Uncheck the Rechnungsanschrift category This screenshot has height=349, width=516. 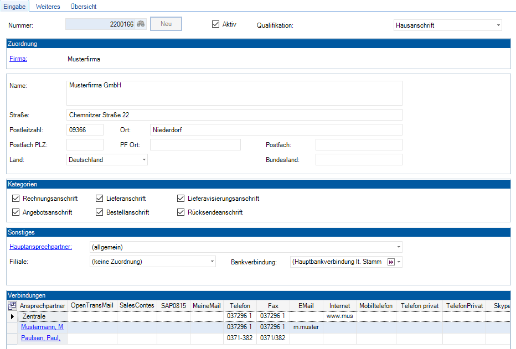[16, 199]
